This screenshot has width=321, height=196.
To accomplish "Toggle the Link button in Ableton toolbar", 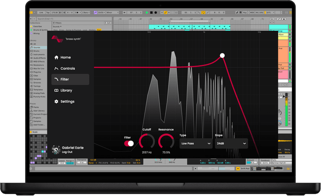I will (x=40, y=13).
